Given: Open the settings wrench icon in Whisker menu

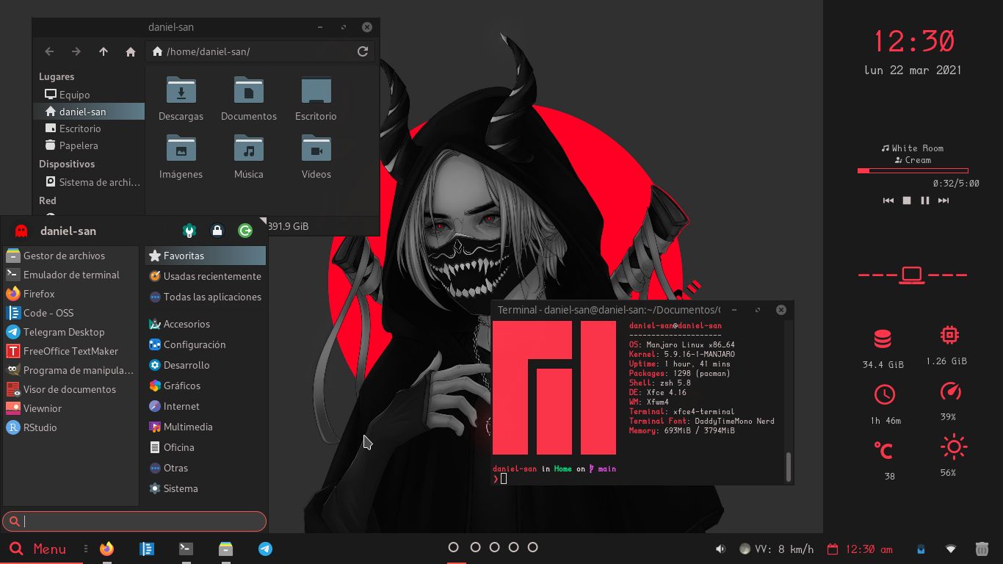Looking at the screenshot, I should point(189,231).
